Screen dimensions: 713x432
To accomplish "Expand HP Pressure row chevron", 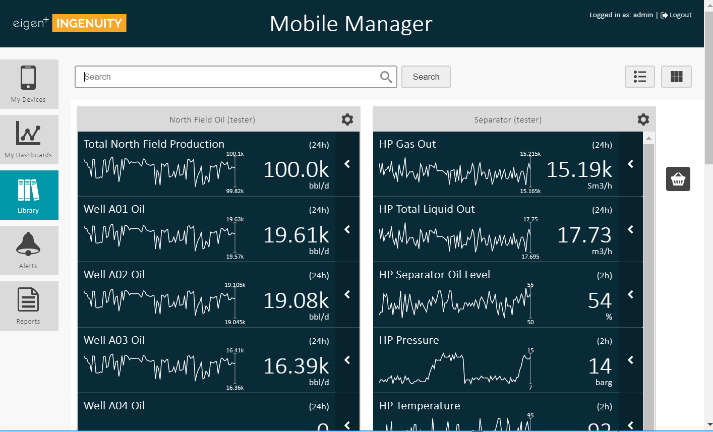I will point(631,360).
